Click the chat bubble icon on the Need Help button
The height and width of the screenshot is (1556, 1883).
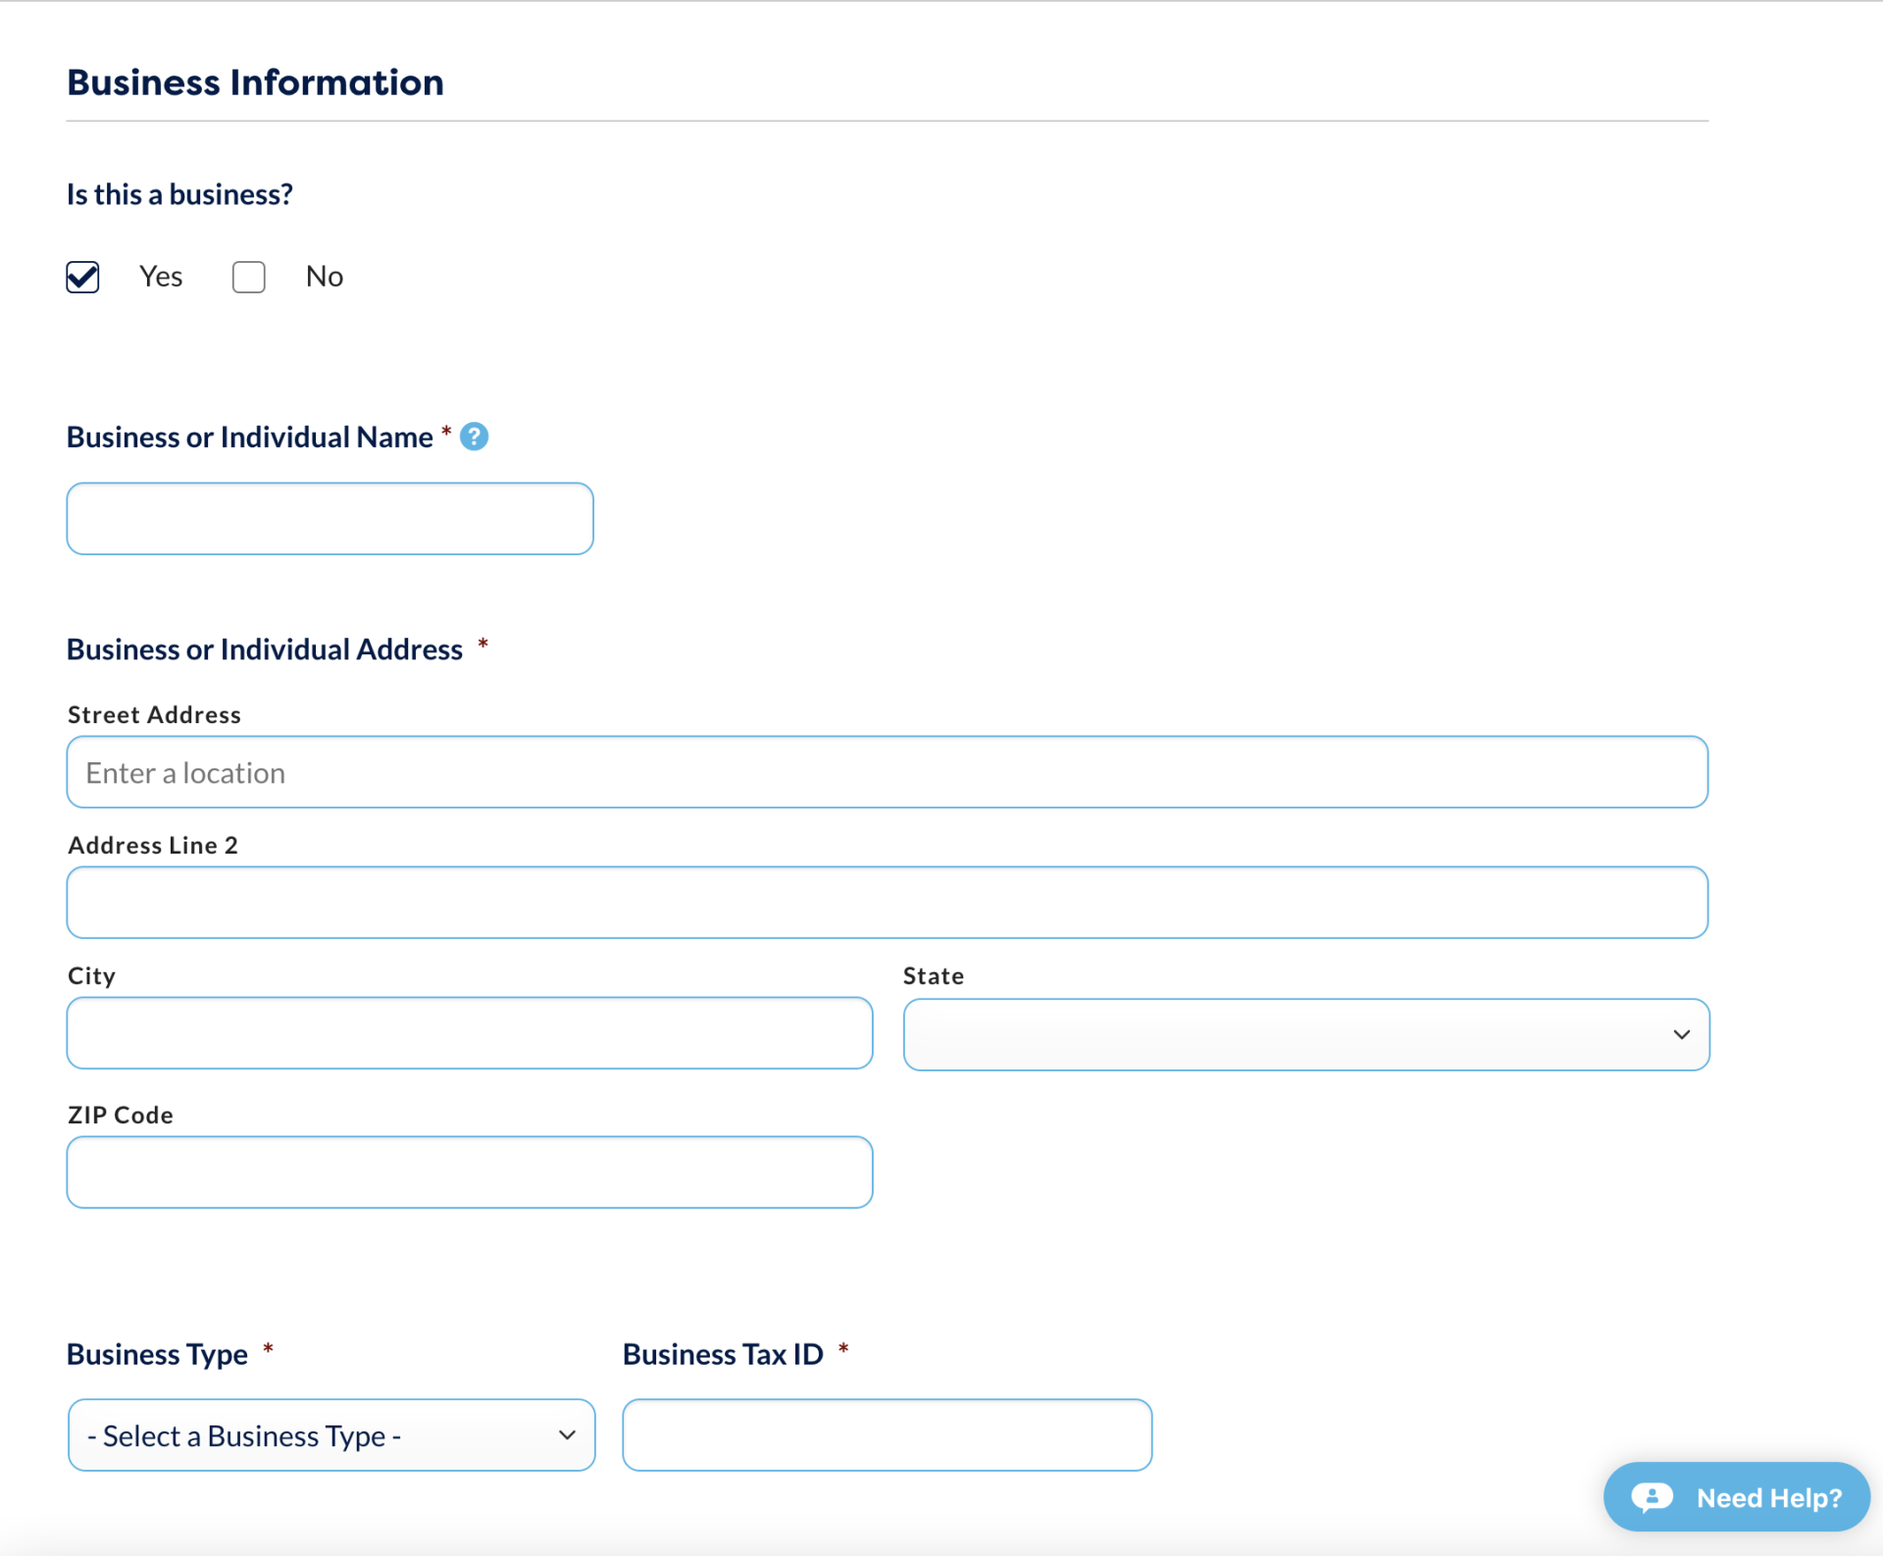tap(1652, 1497)
